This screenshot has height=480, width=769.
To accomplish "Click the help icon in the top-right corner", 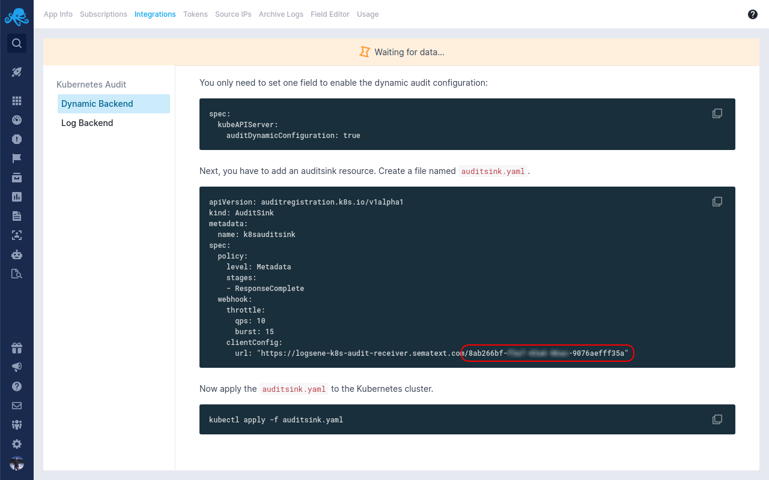I will tap(753, 14).
